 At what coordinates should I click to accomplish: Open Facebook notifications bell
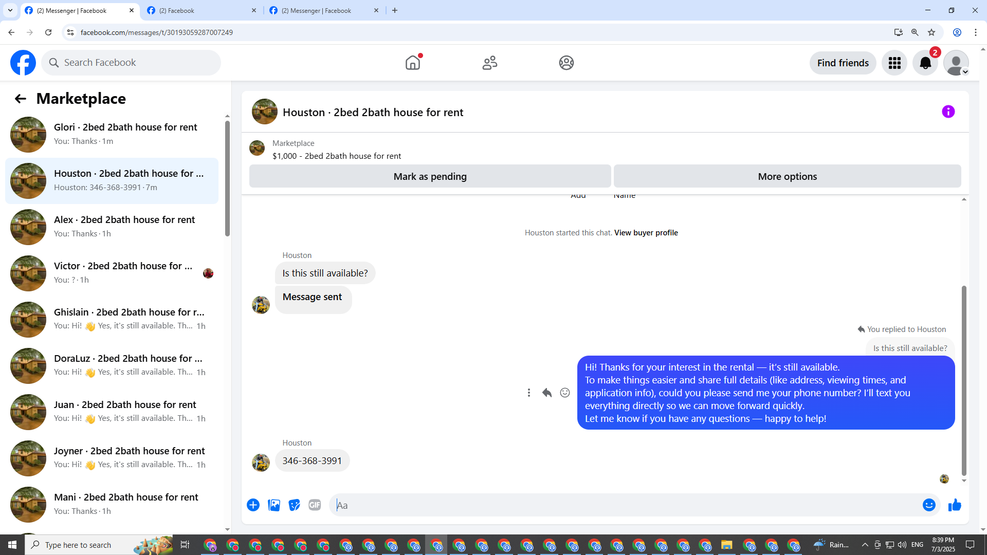tap(925, 63)
